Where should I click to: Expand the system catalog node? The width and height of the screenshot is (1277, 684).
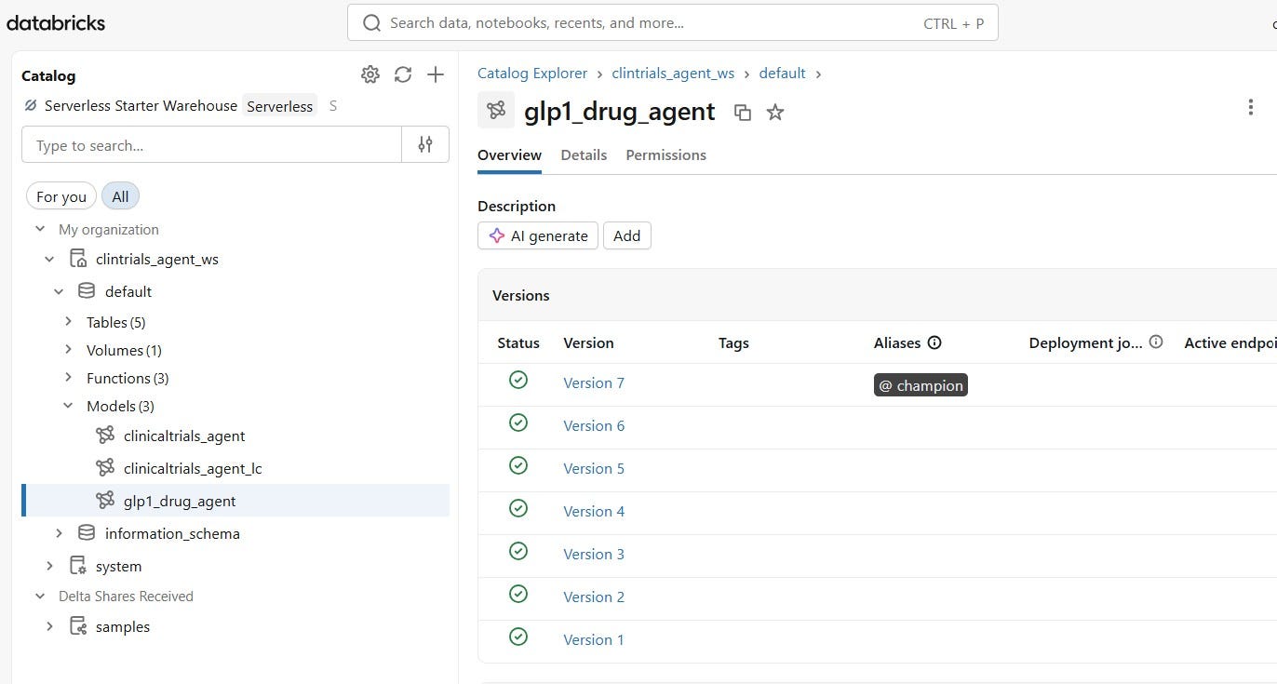49,566
